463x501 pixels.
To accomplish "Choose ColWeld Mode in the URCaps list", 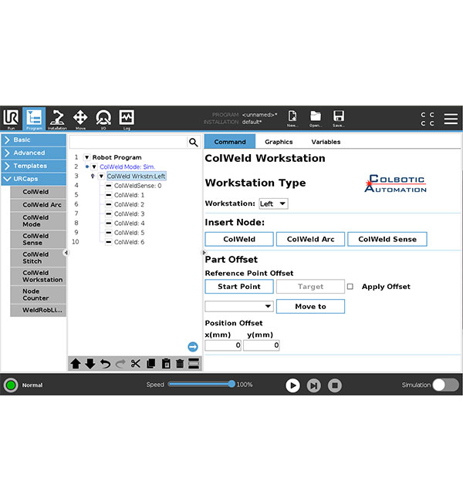I will click(38, 220).
